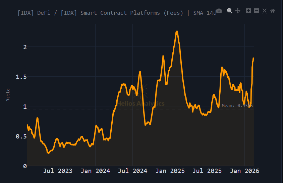Click the 'Jul 2025' x-axis tick label
Image resolution: width=283 pixels, height=183 pixels.
pyautogui.click(x=207, y=171)
